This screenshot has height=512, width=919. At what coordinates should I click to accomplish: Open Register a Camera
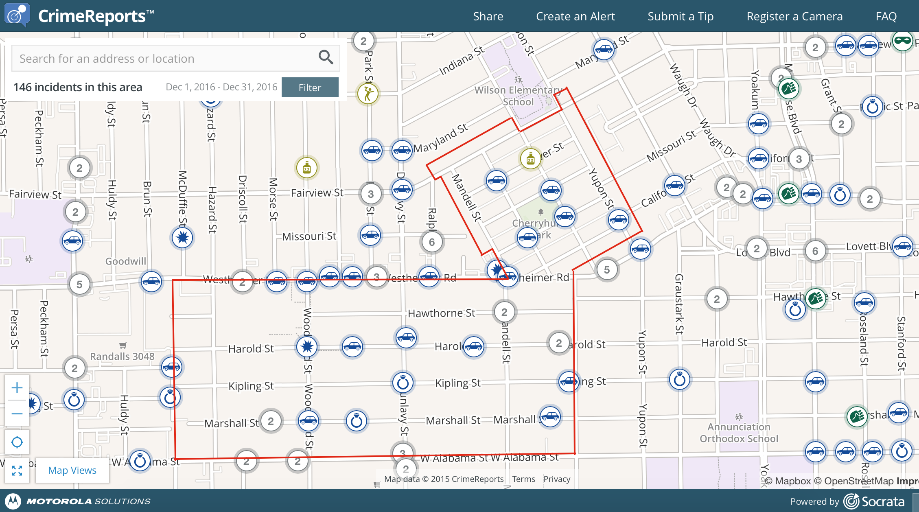[794, 16]
